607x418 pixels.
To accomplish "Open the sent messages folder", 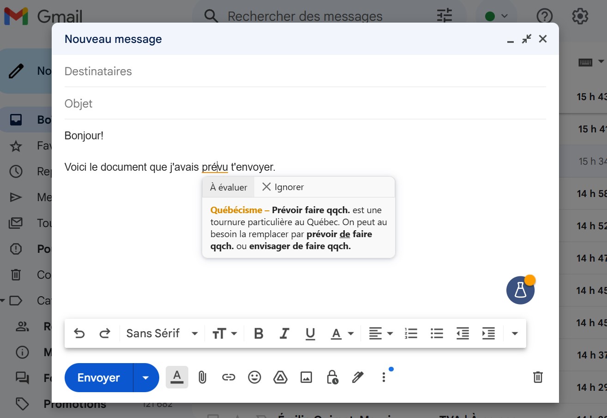I will [16, 197].
